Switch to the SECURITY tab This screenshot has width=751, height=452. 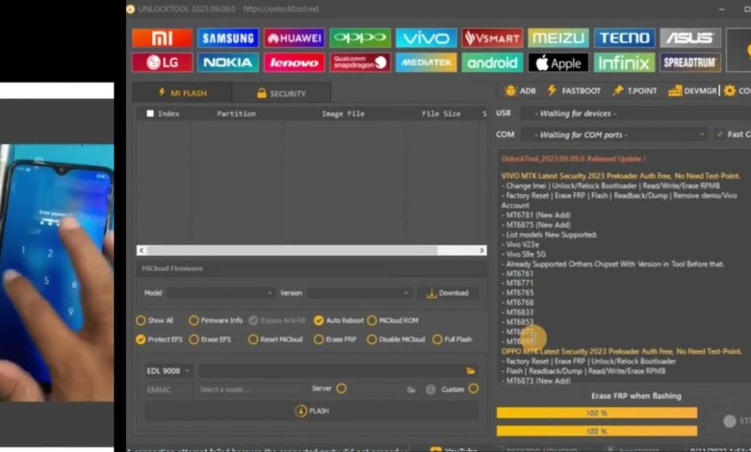tap(281, 93)
